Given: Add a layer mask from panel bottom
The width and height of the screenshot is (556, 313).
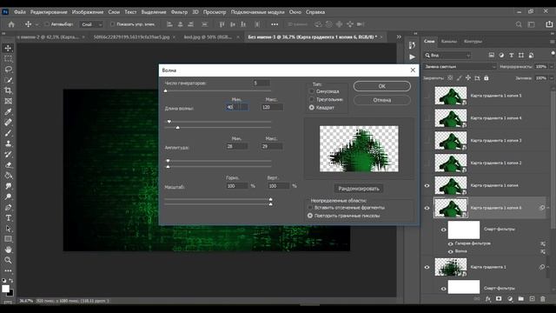Looking at the screenshot, I should tap(499, 299).
